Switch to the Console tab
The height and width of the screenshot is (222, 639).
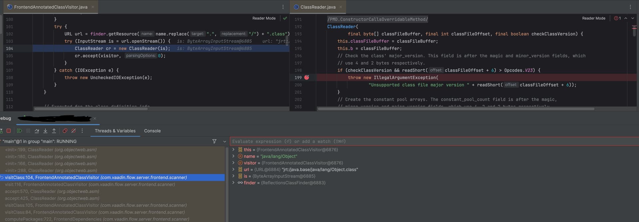click(152, 131)
